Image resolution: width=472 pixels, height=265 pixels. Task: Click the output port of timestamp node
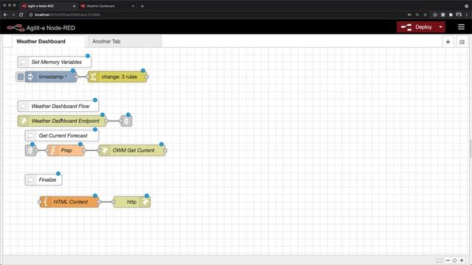pyautogui.click(x=77, y=77)
